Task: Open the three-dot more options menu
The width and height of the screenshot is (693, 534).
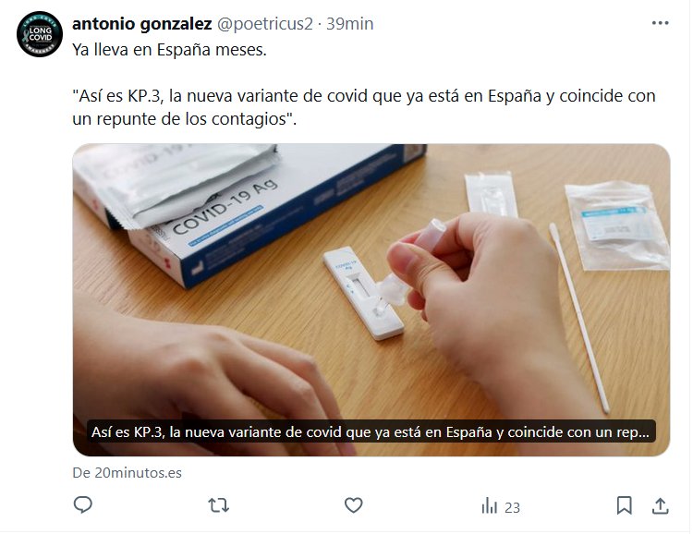Action: 660,23
